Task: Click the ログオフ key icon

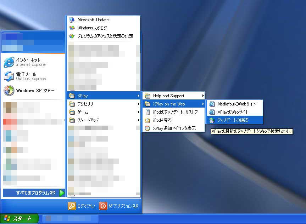Action: click(72, 206)
